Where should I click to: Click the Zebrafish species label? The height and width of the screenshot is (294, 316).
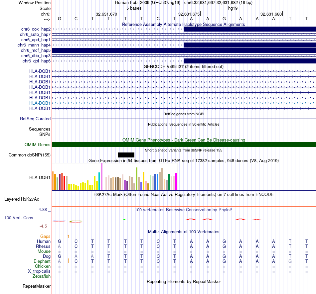pos(42,276)
